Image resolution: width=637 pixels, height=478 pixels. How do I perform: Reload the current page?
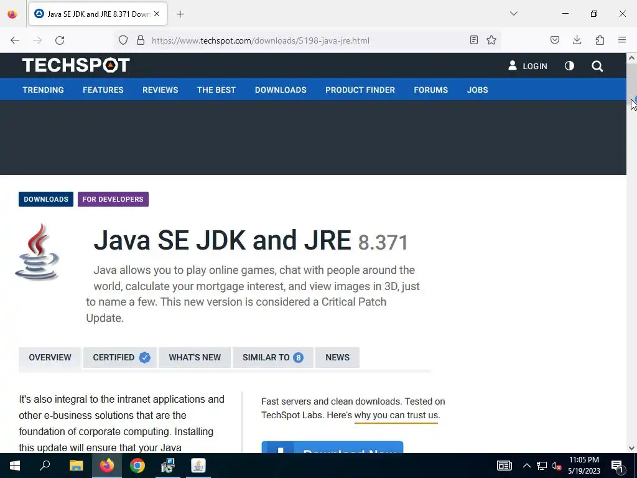60,40
